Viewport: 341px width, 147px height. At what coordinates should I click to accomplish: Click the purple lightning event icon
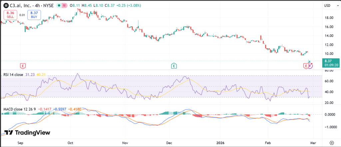click(310, 66)
